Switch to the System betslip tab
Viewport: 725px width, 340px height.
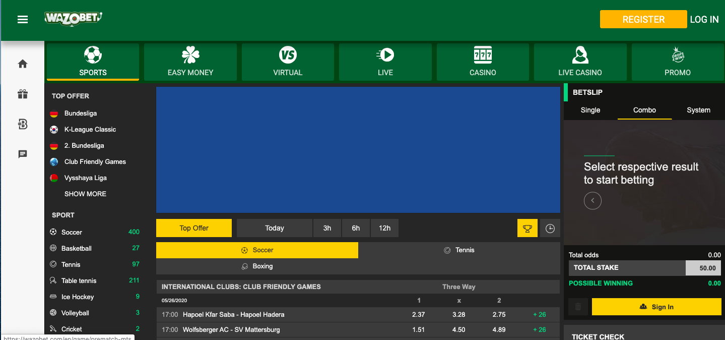click(698, 110)
